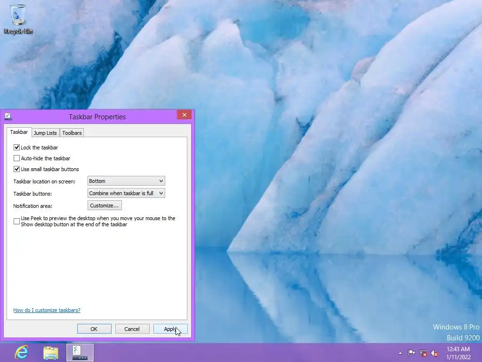Click the muted volume tray icon
This screenshot has height=362, width=482.
434,353
